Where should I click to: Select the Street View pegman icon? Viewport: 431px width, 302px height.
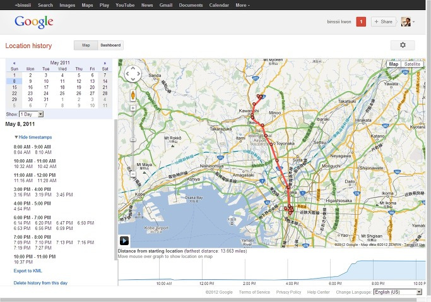point(133,95)
